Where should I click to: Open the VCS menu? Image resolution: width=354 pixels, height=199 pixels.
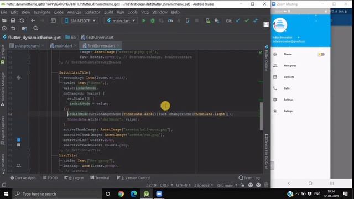145,12
